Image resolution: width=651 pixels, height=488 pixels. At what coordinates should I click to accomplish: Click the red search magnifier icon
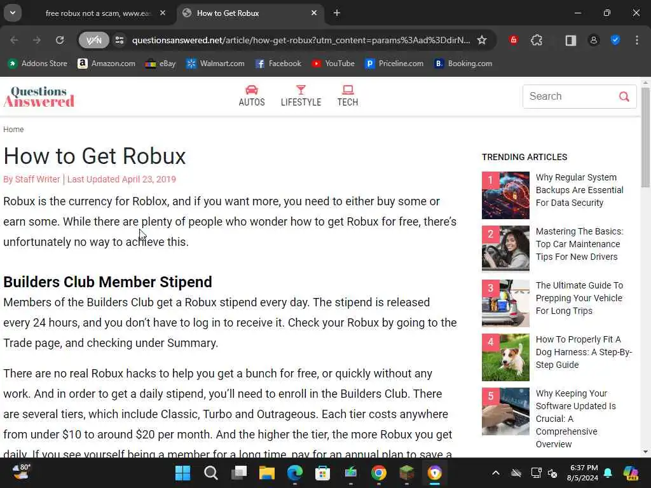624,97
